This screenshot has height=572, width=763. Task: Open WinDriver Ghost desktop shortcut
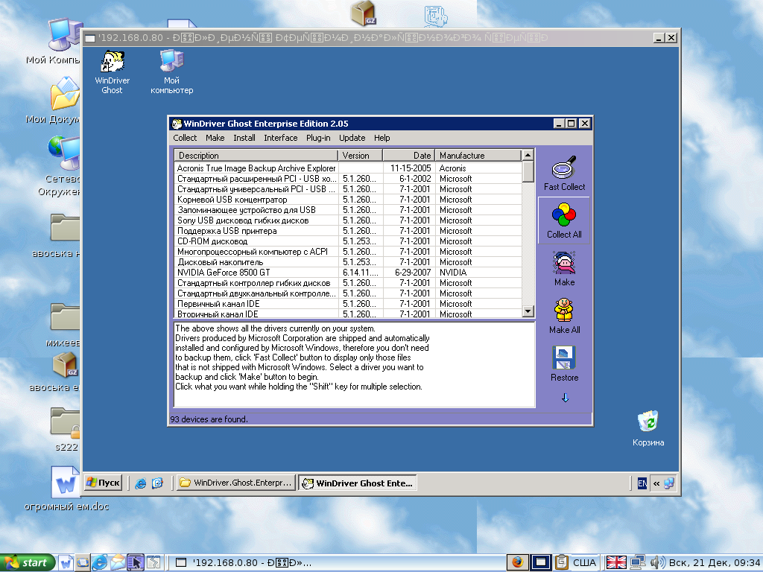point(113,62)
